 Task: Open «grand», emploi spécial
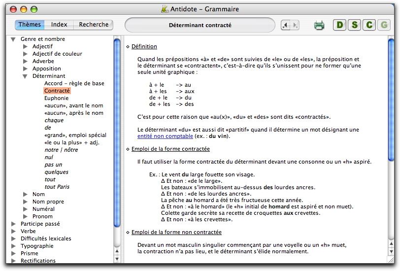[x=75, y=135]
